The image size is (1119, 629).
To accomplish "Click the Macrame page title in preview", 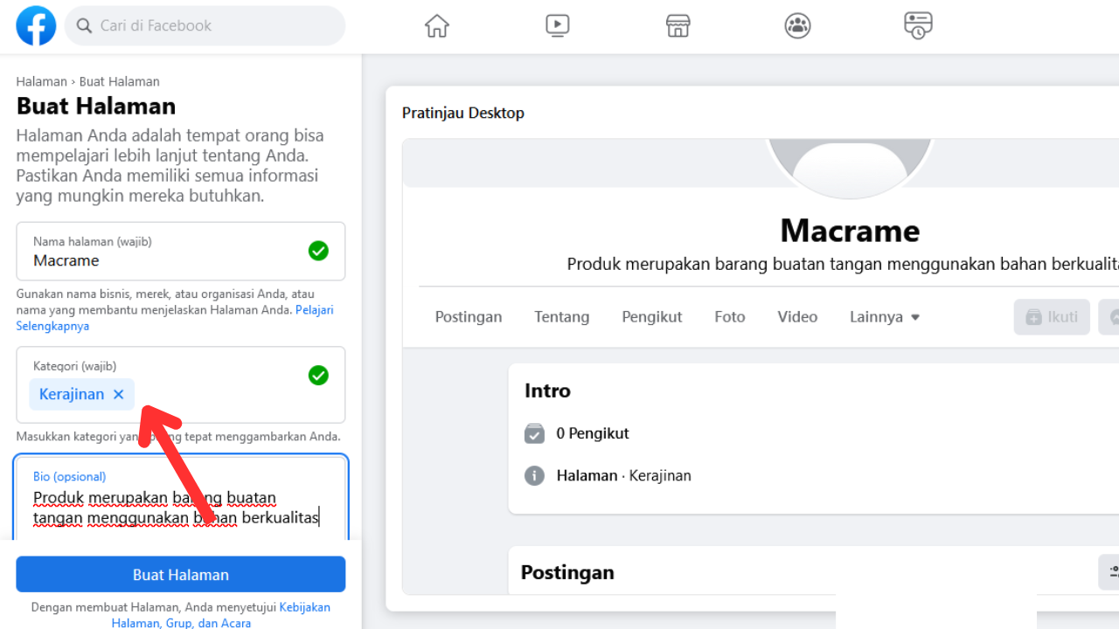I will click(x=850, y=231).
